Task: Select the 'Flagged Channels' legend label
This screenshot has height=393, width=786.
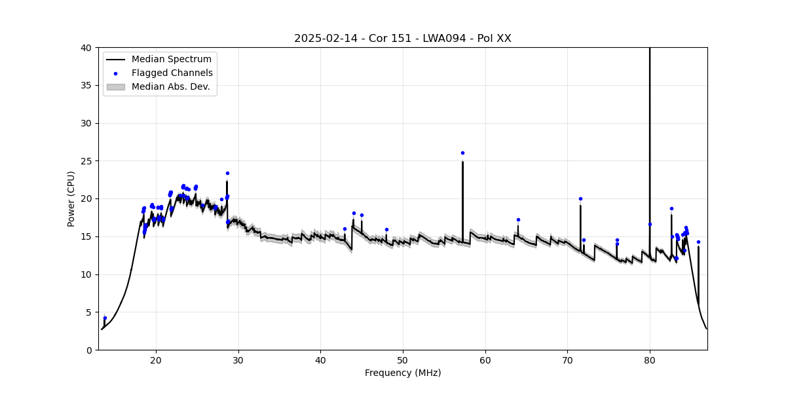Action: (172, 73)
